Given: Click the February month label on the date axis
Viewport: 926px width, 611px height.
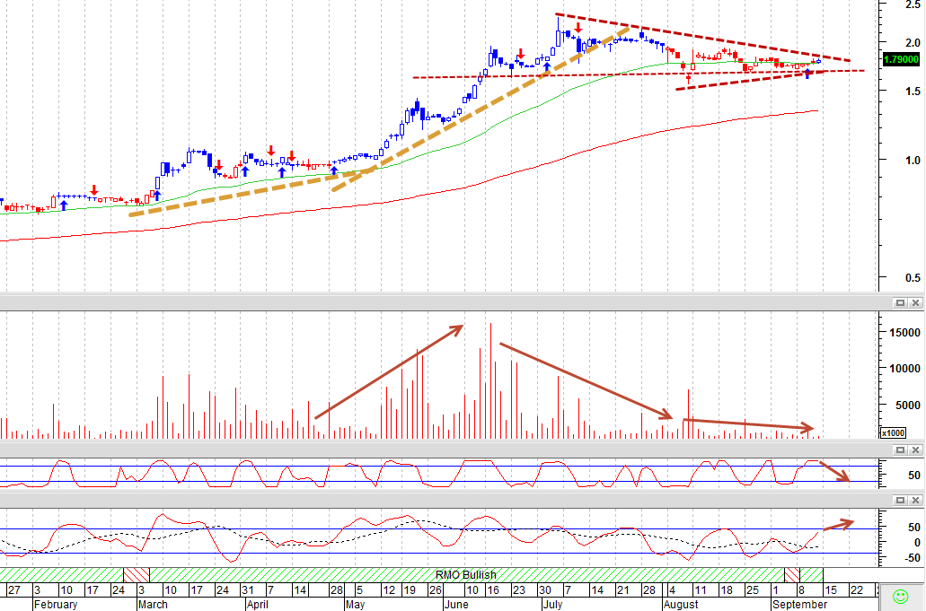Looking at the screenshot, I should click(x=56, y=605).
